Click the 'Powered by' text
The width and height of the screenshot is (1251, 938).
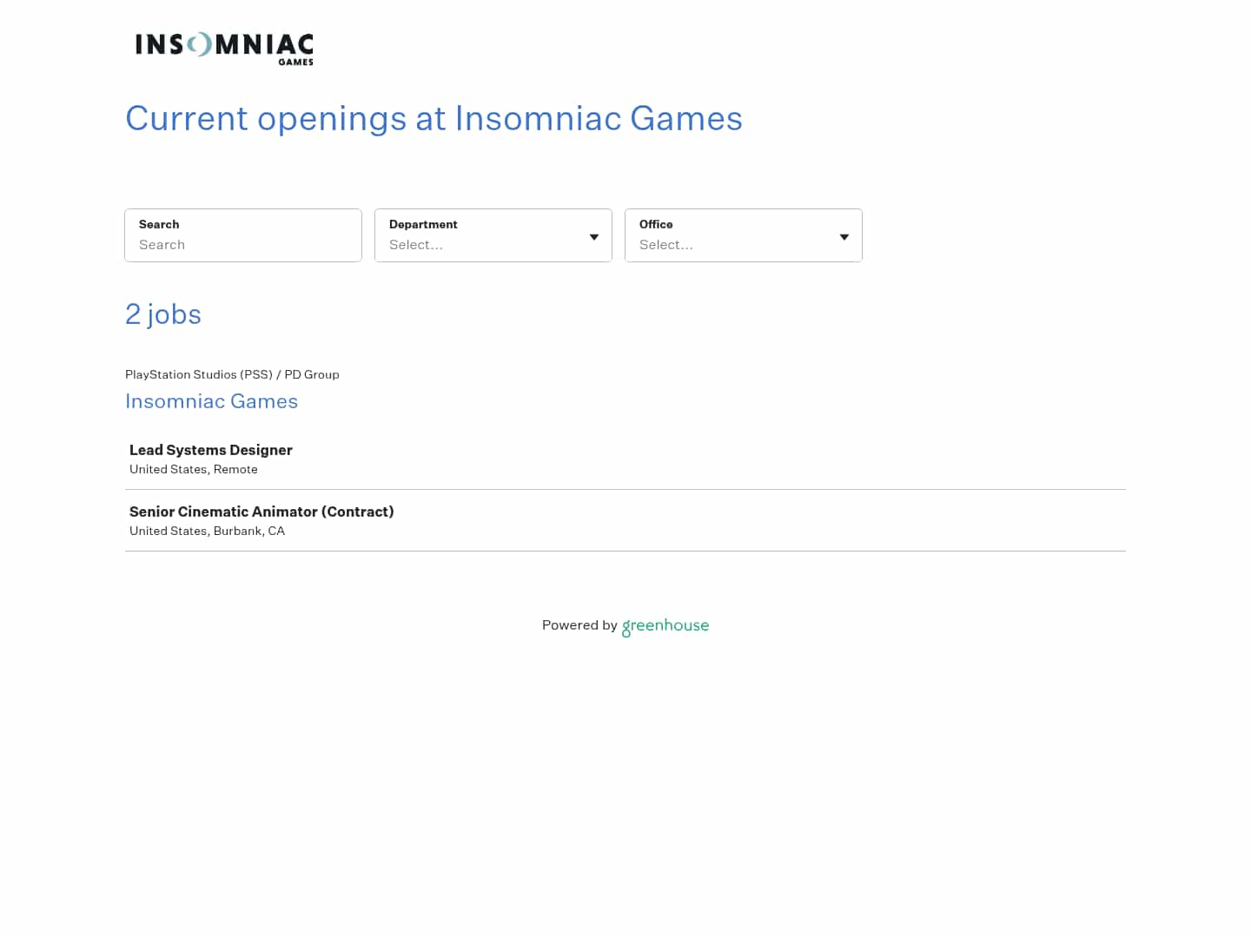coord(579,625)
